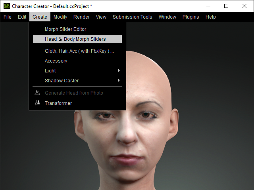
Task: Open the Help menu
Action: [211, 17]
